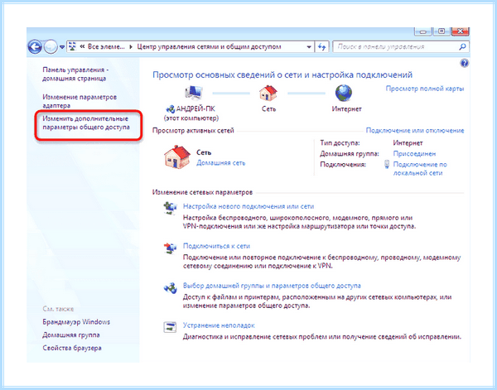The width and height of the screenshot is (497, 390).
Task: Open 'Домашняя группа' link in See also
Action: (71, 335)
